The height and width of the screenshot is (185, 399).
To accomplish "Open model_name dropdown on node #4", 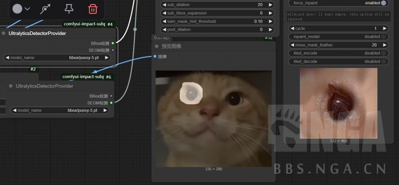I will [x=56, y=58].
